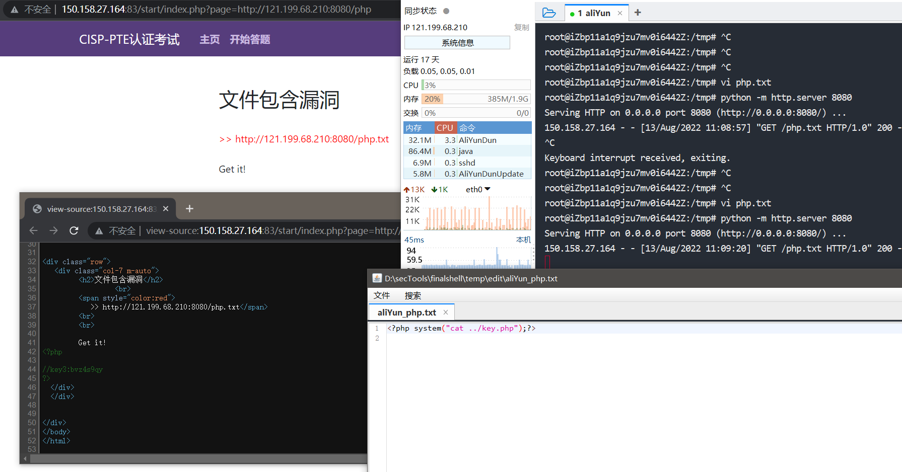The image size is (902, 472).
Task: Open a new tab in view-source window
Action: pos(189,208)
